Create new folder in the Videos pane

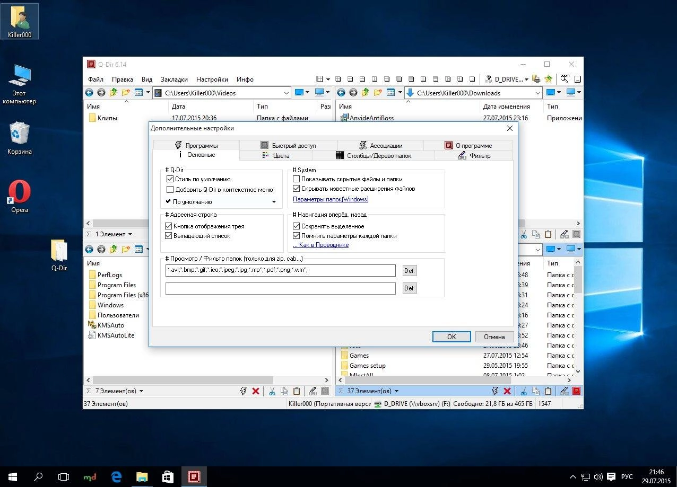126,93
